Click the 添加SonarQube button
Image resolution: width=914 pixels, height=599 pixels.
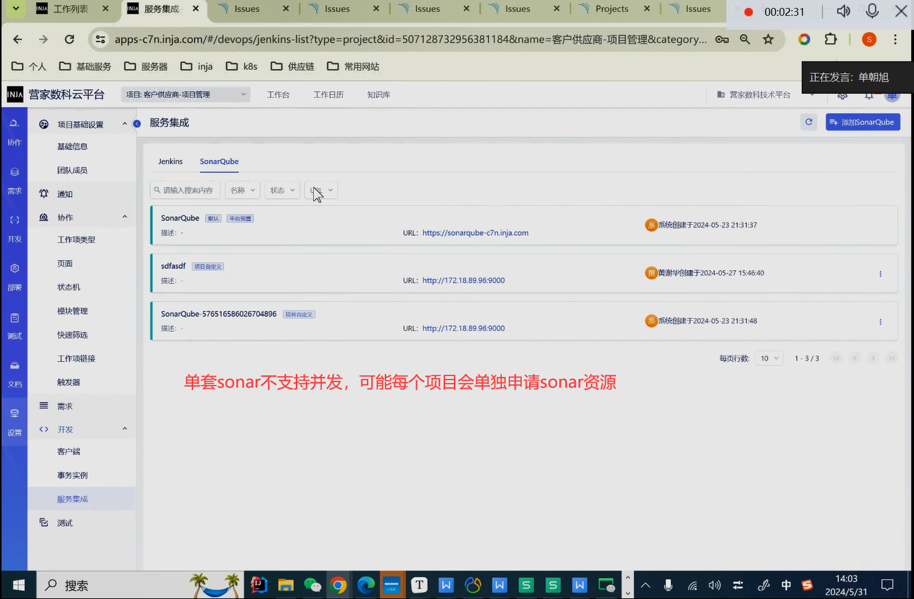(863, 122)
